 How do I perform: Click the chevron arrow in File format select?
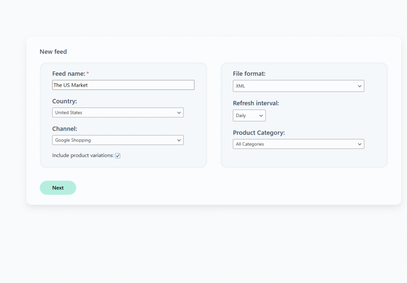point(359,86)
